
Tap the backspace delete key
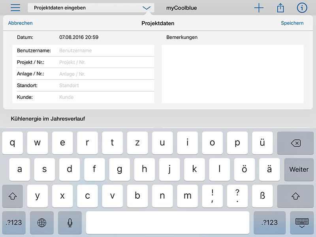click(295, 143)
